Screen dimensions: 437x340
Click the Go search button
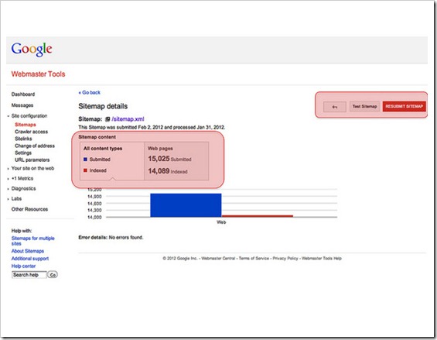tap(53, 275)
